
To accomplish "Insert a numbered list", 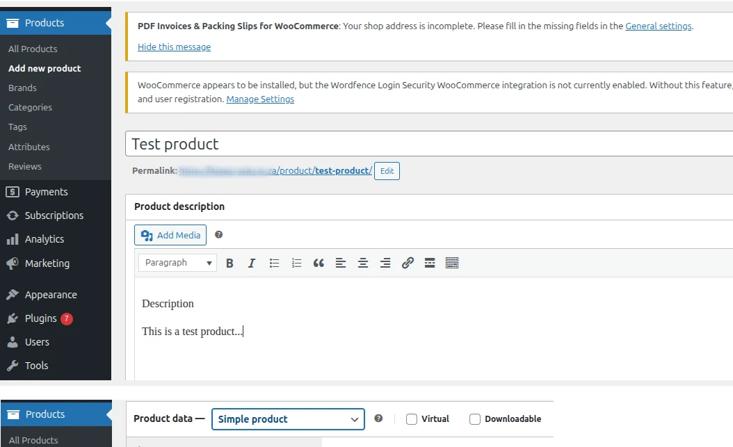I will tap(296, 263).
